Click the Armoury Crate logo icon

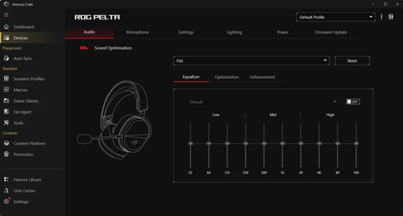[6, 4]
